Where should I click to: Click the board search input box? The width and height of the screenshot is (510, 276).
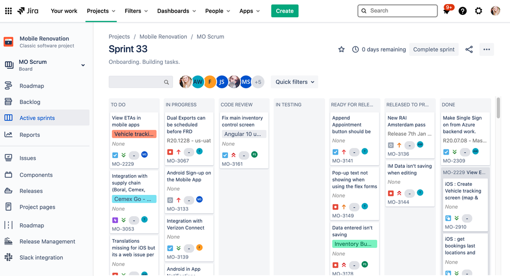click(x=140, y=82)
